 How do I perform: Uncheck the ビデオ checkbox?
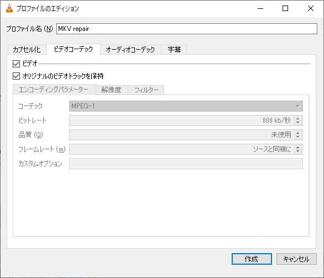pos(16,64)
